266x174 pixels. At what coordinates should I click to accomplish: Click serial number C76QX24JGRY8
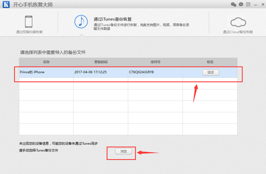point(141,72)
